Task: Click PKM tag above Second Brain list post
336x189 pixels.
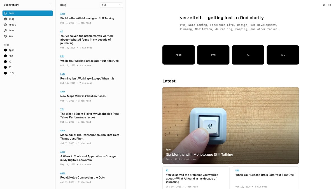Action: pyautogui.click(x=62, y=56)
